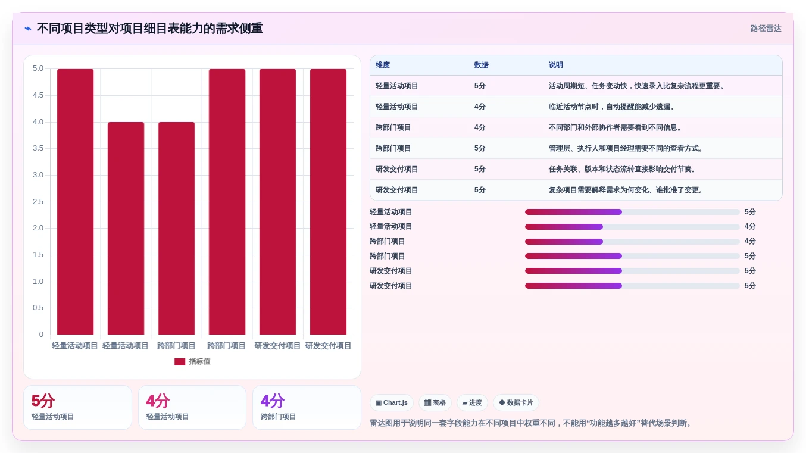
Task: Toggle the 指标值 legend entry in the chart
Action: coord(192,362)
